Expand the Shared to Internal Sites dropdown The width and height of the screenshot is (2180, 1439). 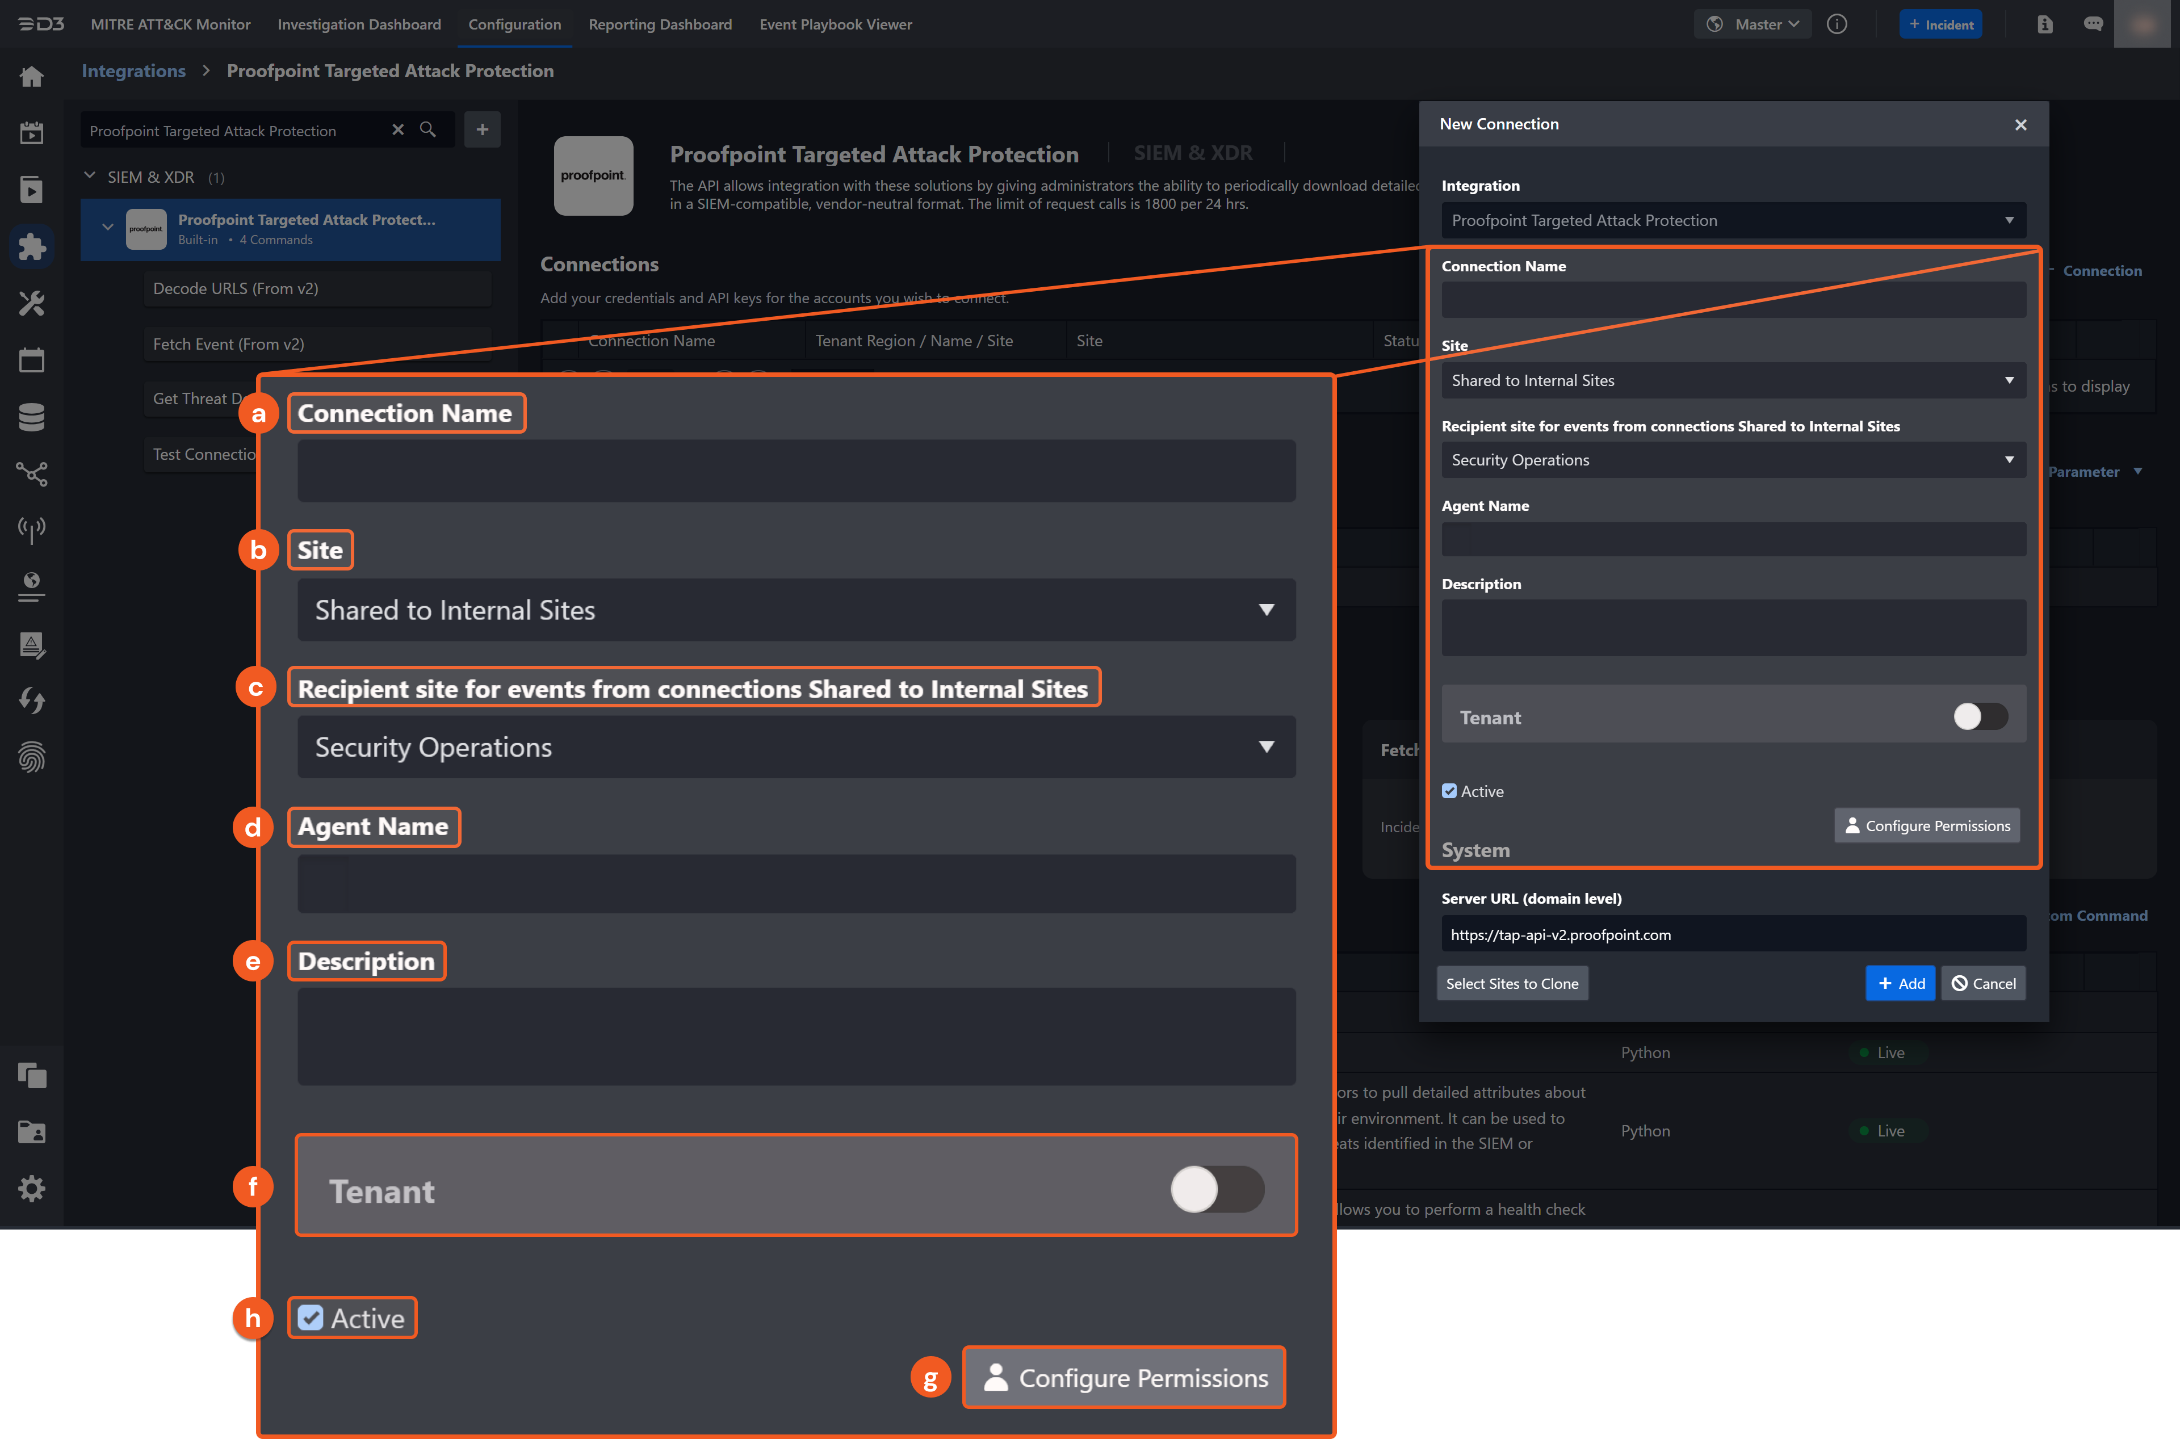[x=1733, y=380]
